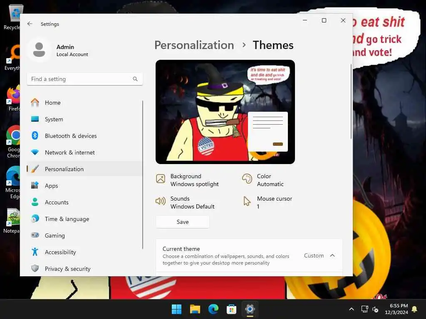Click the Accessibility figure icon
This screenshot has height=319, width=426.
point(35,252)
